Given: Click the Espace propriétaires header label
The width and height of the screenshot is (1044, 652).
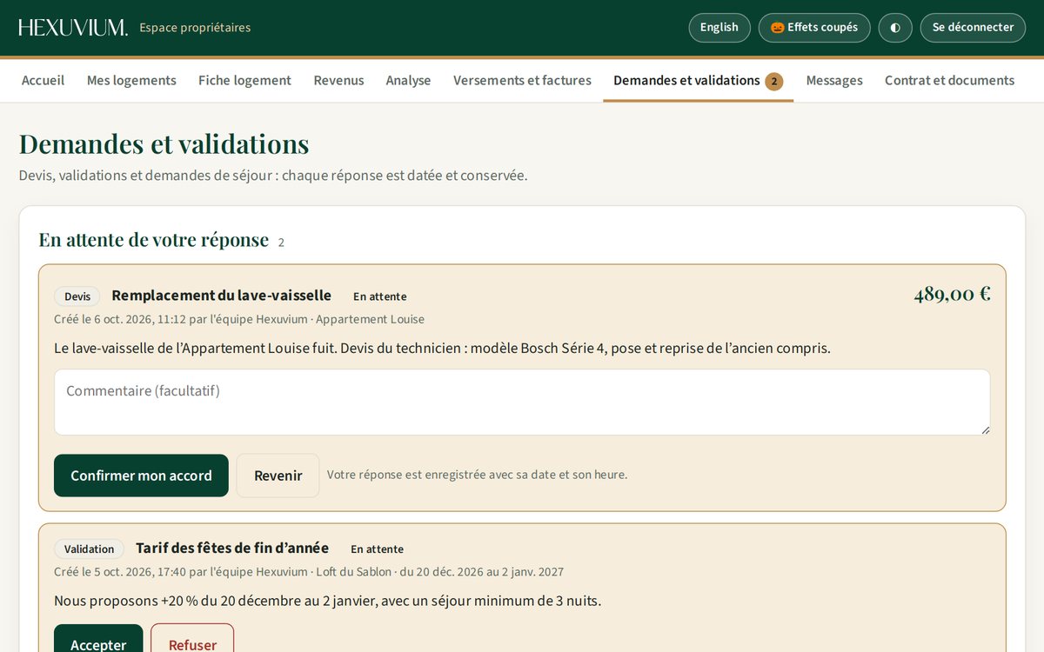Looking at the screenshot, I should tap(195, 28).
